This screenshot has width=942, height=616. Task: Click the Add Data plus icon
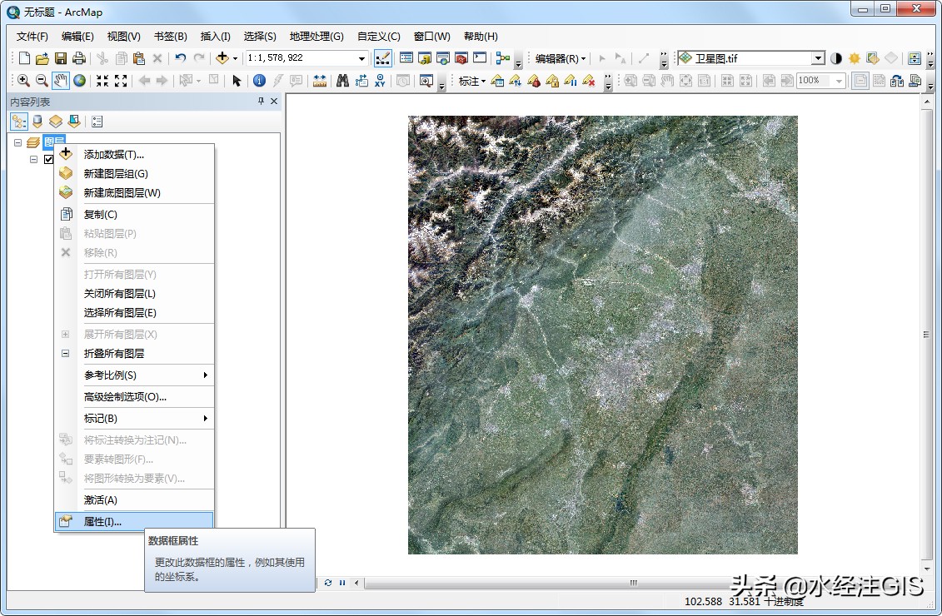click(222, 57)
